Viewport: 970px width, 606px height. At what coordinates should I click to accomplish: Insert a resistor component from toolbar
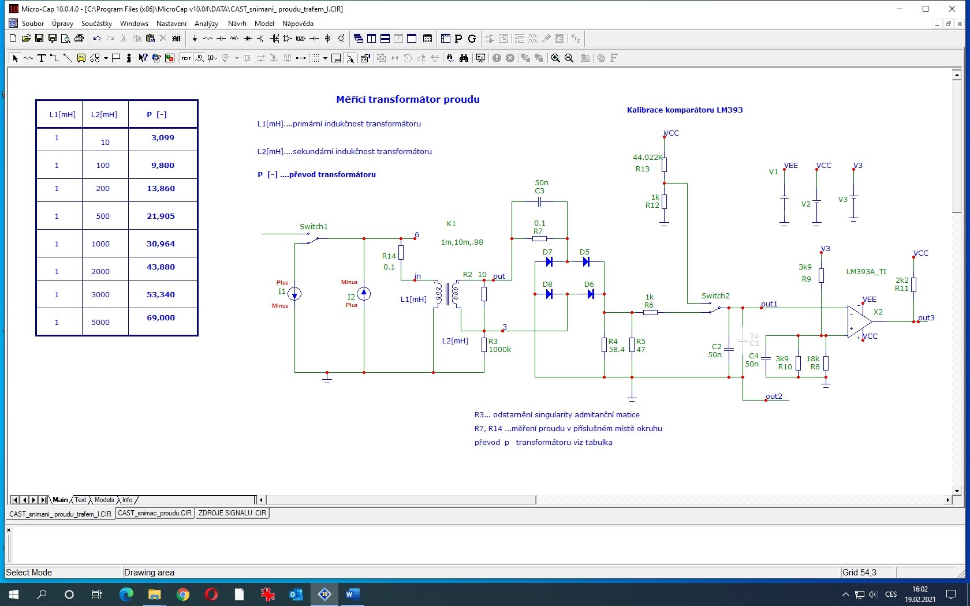tap(208, 39)
